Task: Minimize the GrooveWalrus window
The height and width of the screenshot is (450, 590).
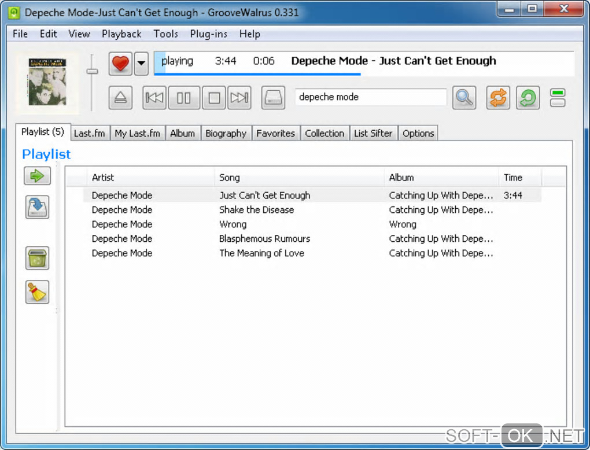Action: pyautogui.click(x=510, y=9)
